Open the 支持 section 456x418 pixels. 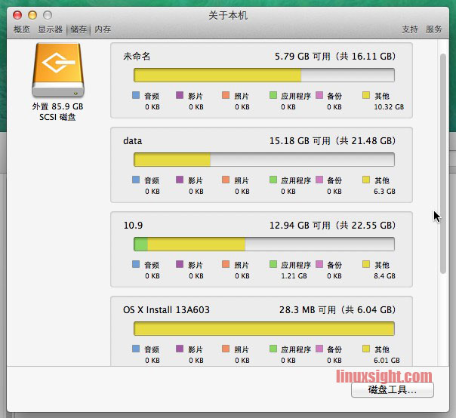pos(410,29)
